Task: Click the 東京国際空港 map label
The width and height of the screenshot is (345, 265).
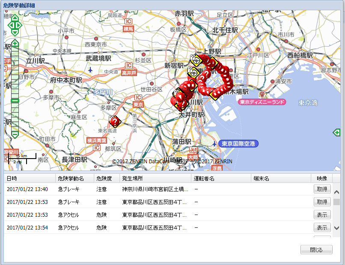Action: pyautogui.click(x=238, y=144)
